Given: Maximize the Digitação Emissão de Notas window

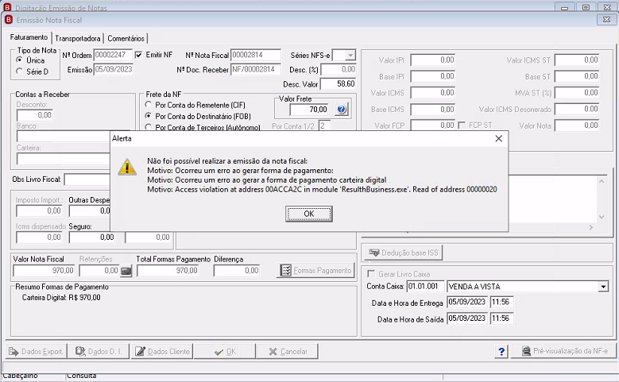Looking at the screenshot, I should click(x=586, y=7).
